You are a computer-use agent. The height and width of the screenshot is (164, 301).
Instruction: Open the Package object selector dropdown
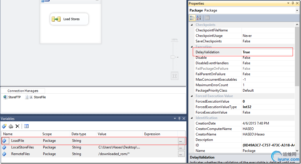(x=297, y=11)
